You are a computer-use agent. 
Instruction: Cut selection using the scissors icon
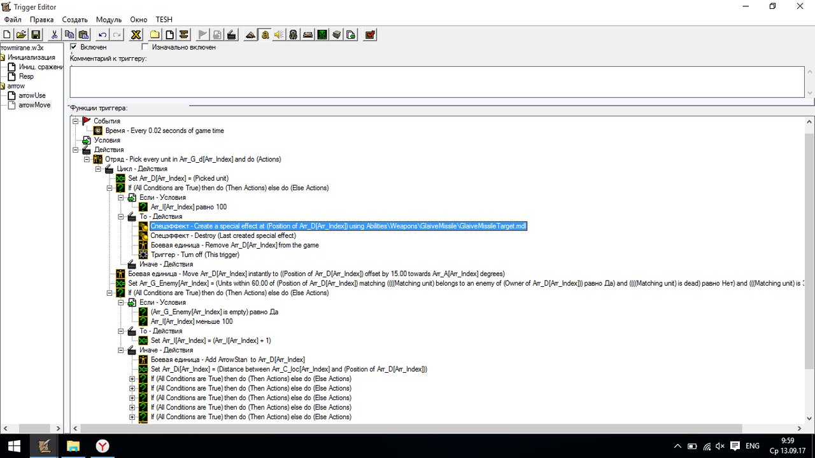click(55, 34)
